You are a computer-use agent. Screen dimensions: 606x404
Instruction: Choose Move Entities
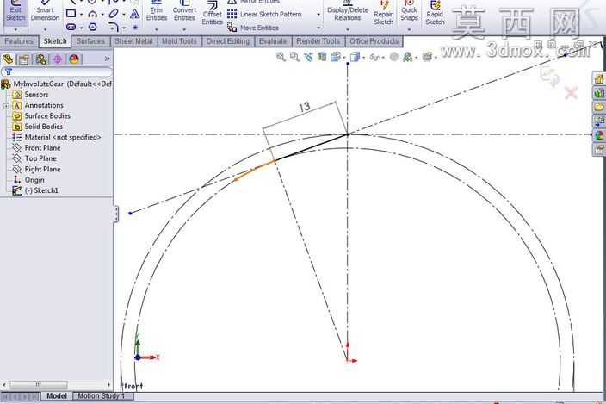pos(253,28)
